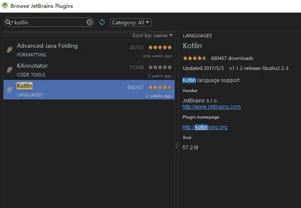Click inside the kotlin search field
Viewport: 301px width, 208px height.
coord(50,22)
